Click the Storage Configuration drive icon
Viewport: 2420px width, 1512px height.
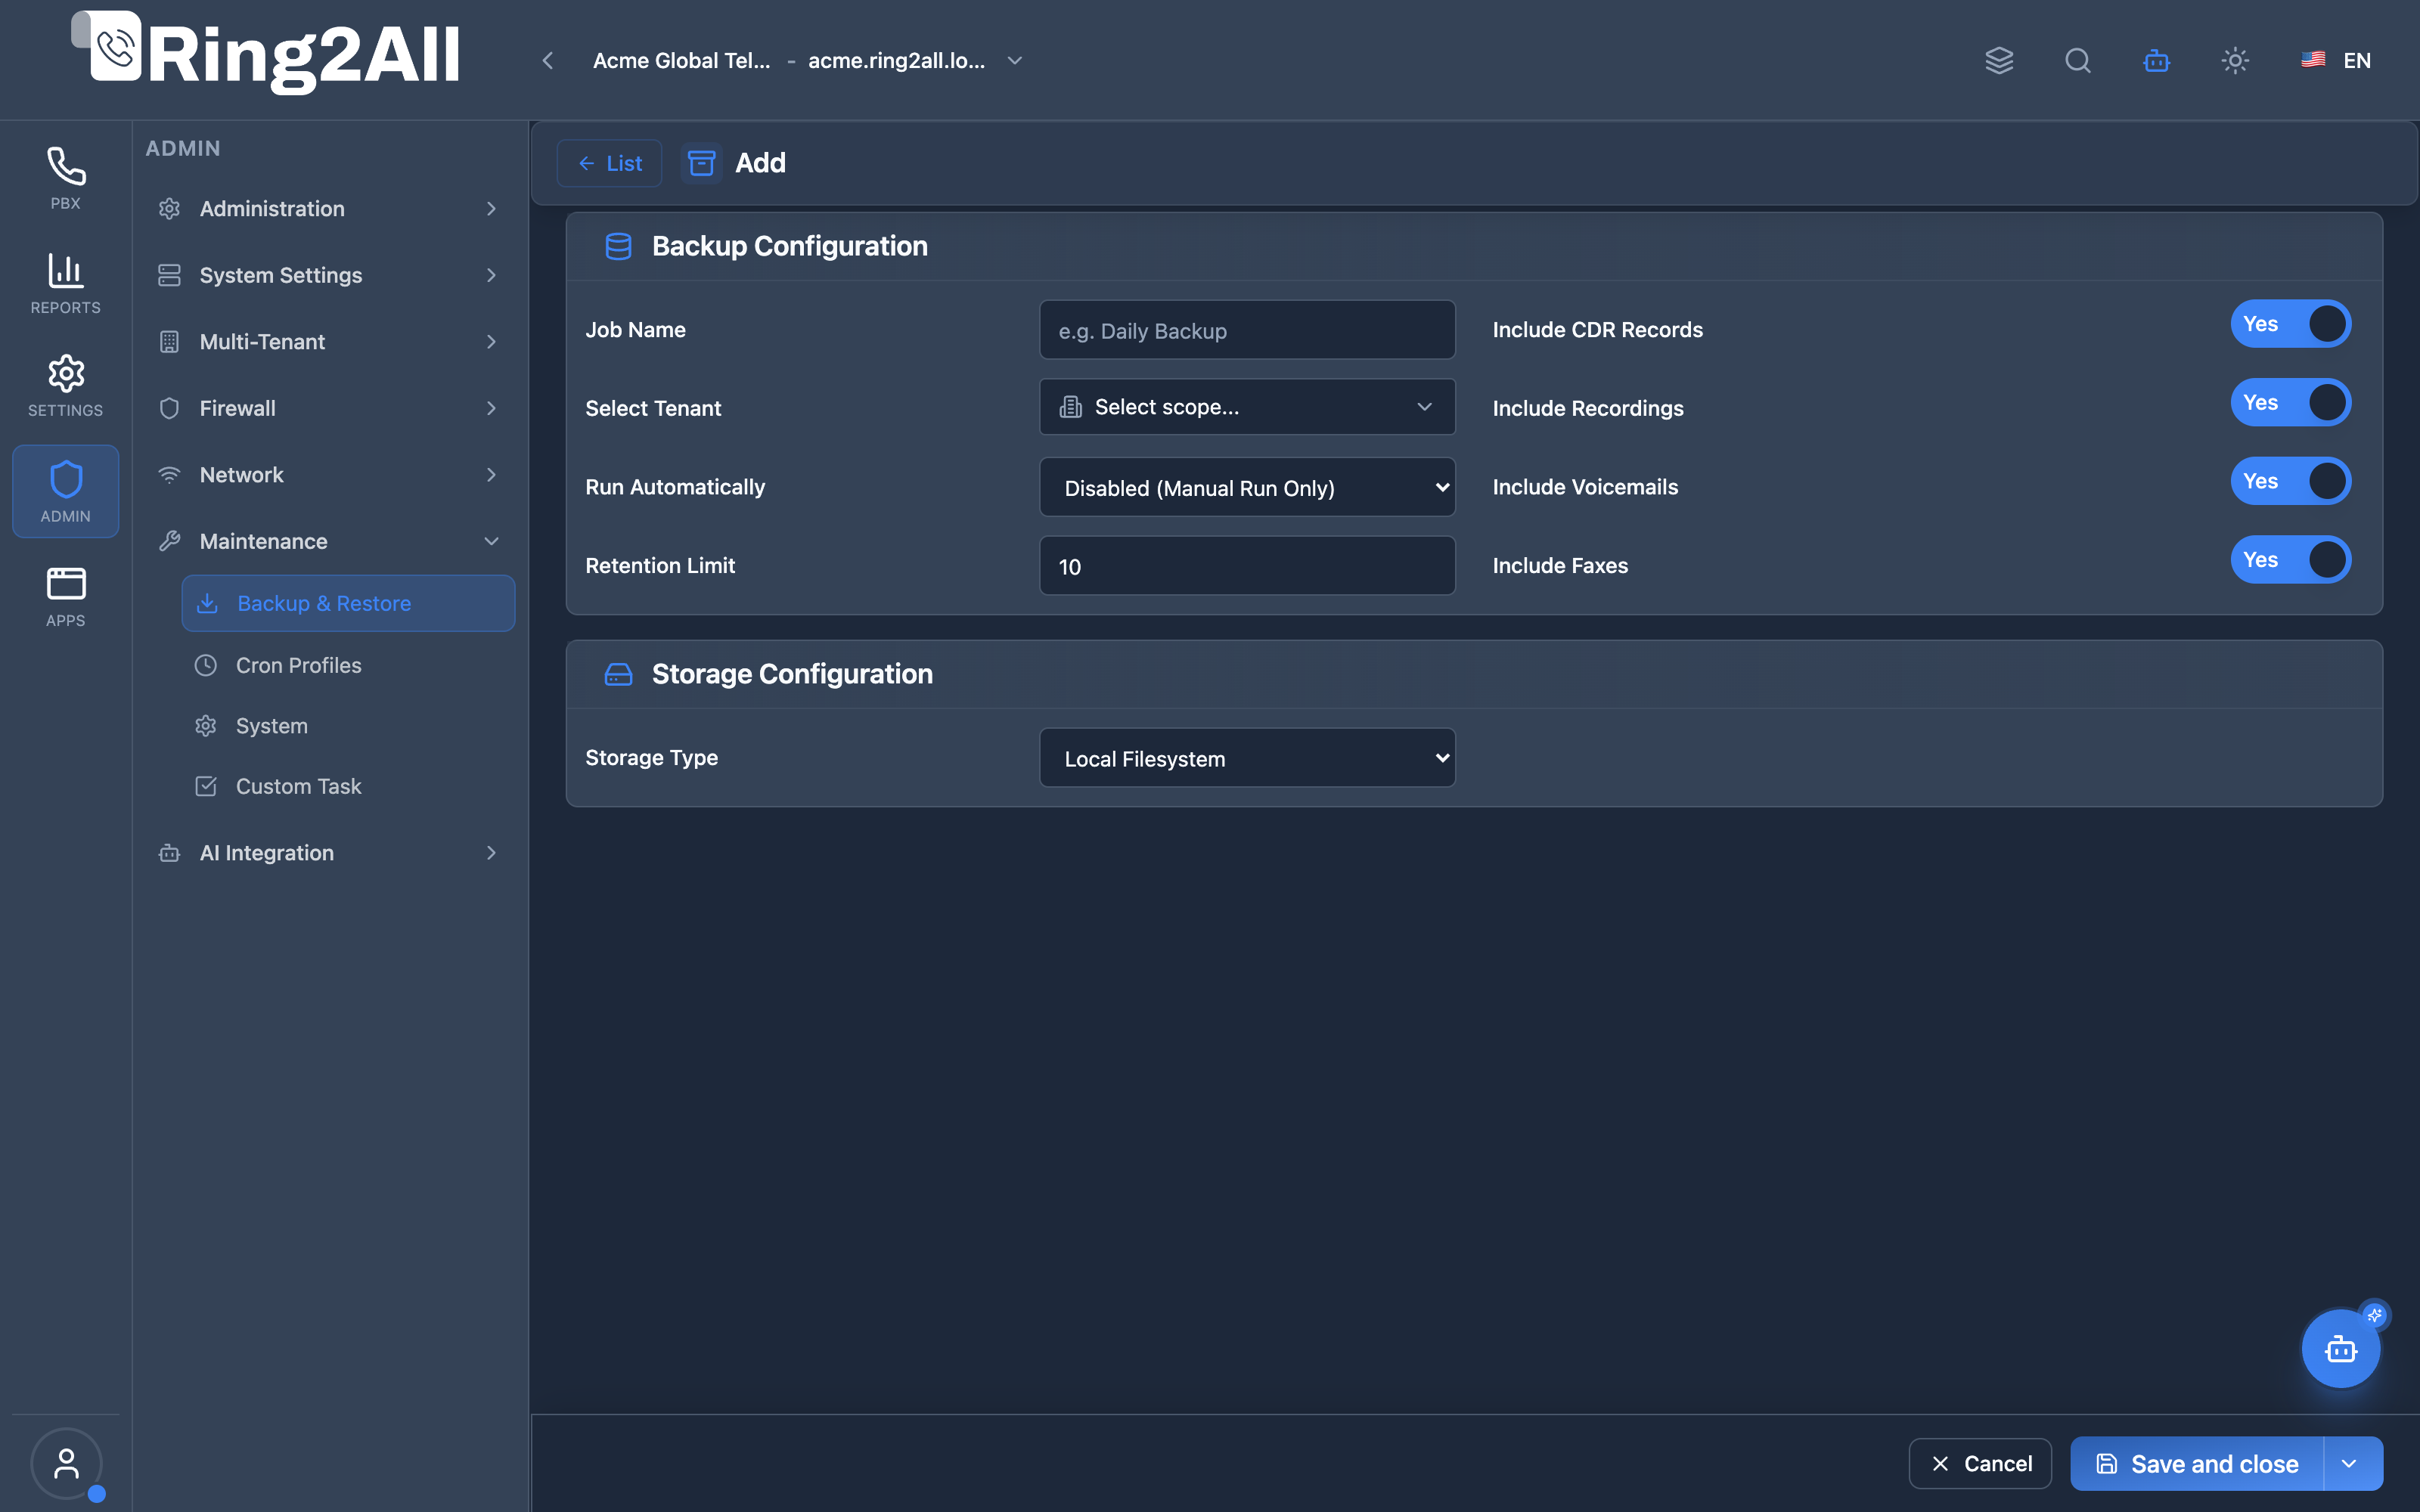(x=618, y=674)
